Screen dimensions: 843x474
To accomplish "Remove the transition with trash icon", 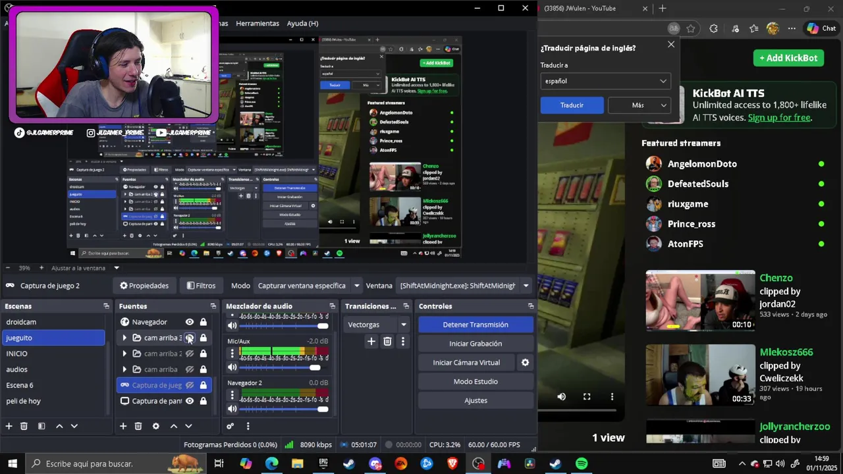I will coord(387,341).
